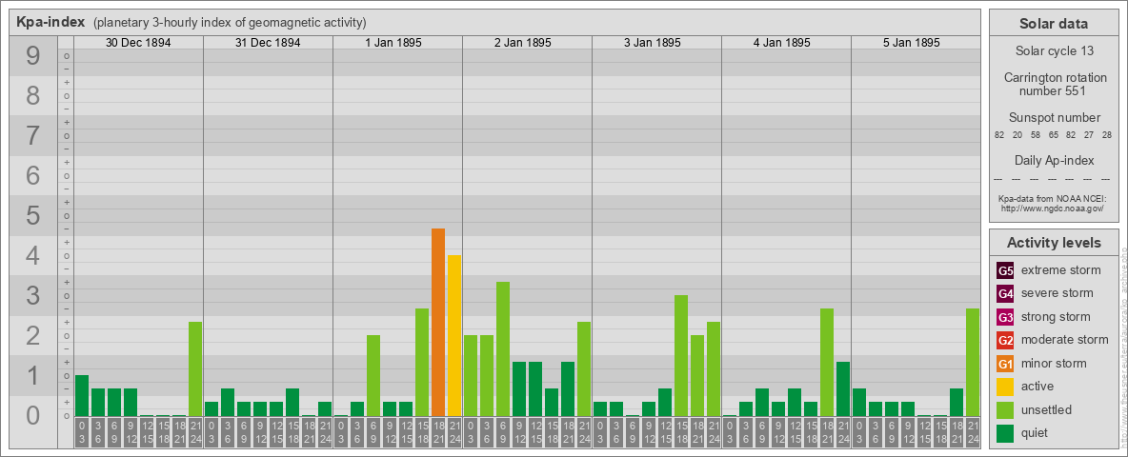Click the yellow active level swatch

coord(1005,387)
